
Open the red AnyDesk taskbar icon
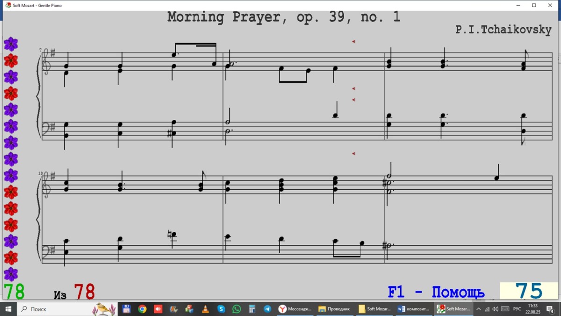click(158, 309)
